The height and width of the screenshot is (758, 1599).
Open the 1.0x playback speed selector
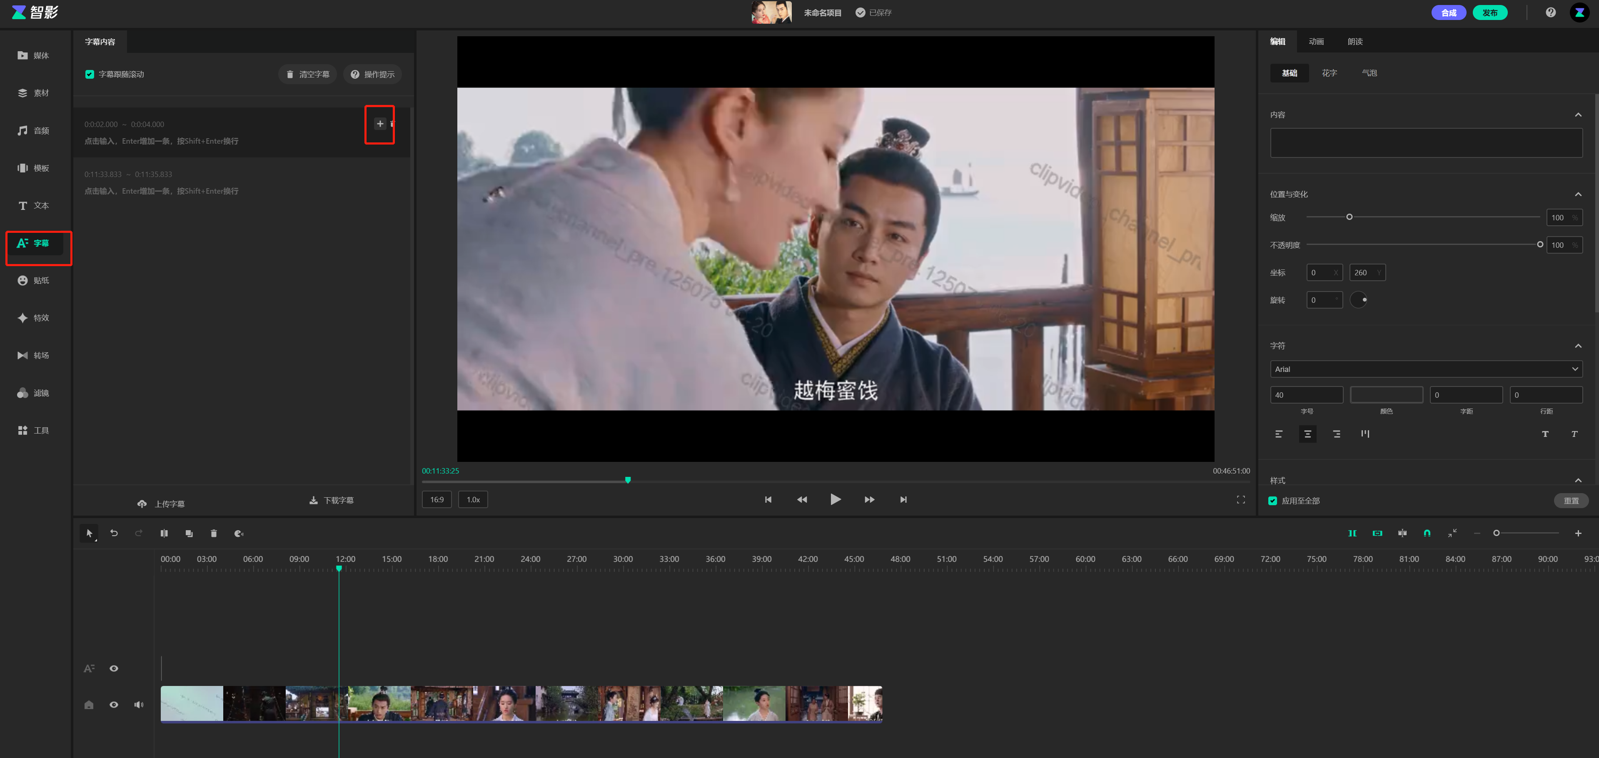tap(473, 500)
